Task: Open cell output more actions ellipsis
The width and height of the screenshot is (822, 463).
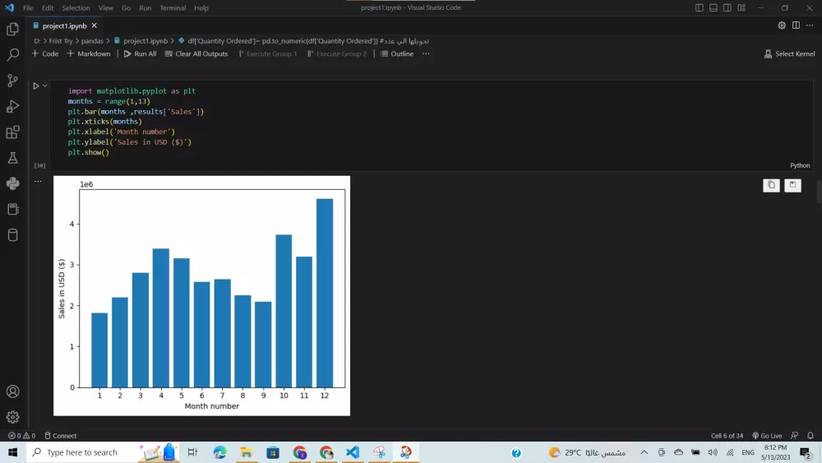Action: coord(38,182)
